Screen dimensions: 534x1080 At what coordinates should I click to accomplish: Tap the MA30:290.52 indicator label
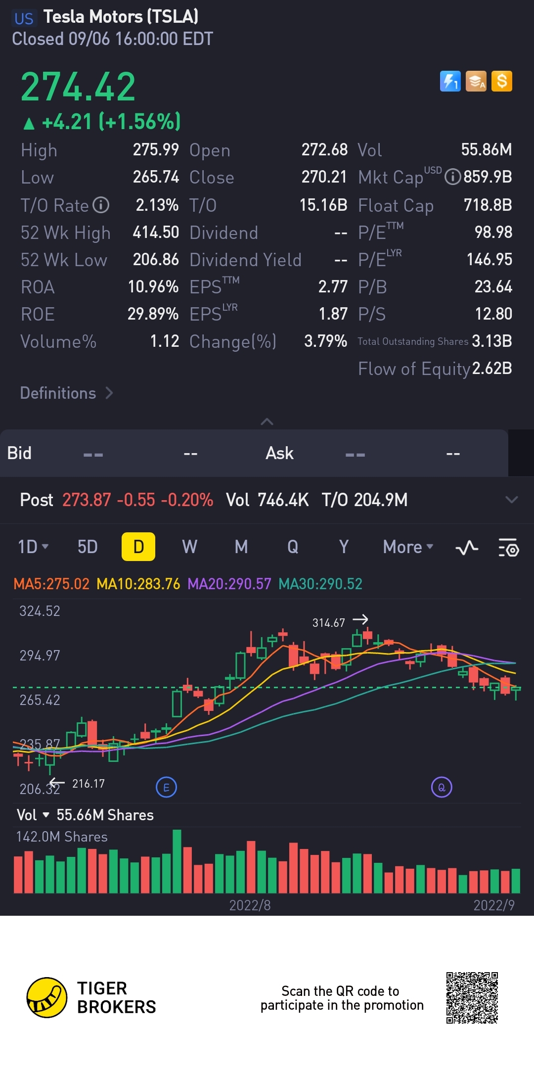320,584
